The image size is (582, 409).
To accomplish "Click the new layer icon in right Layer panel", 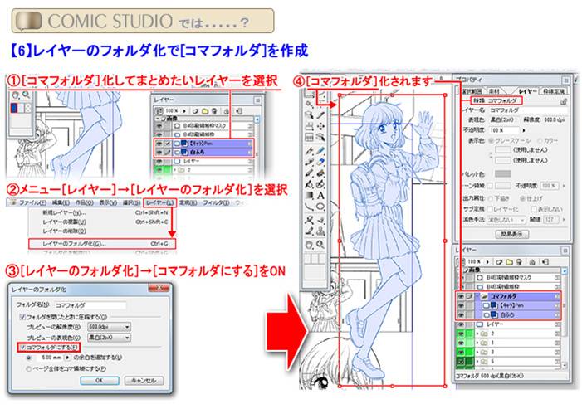I will (500, 262).
